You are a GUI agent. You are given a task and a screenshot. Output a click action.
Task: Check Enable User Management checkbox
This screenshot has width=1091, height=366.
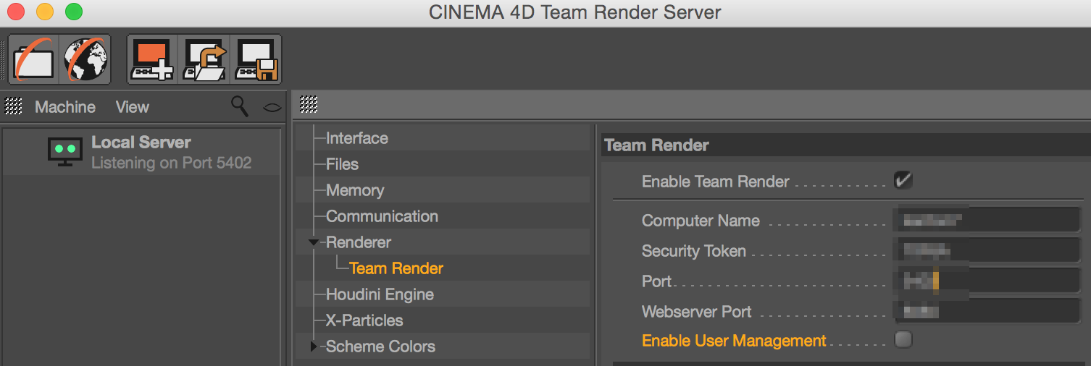[903, 339]
